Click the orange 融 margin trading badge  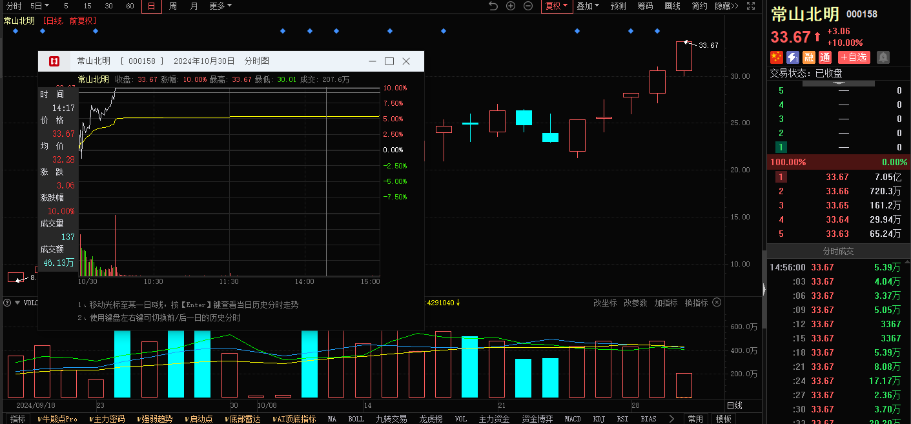[809, 57]
